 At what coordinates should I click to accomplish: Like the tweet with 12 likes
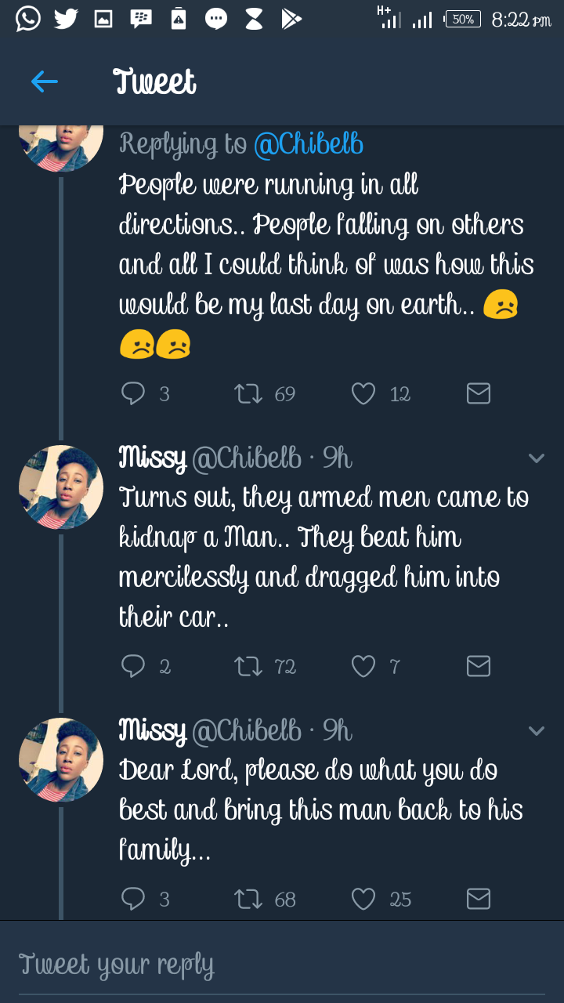[x=363, y=393]
